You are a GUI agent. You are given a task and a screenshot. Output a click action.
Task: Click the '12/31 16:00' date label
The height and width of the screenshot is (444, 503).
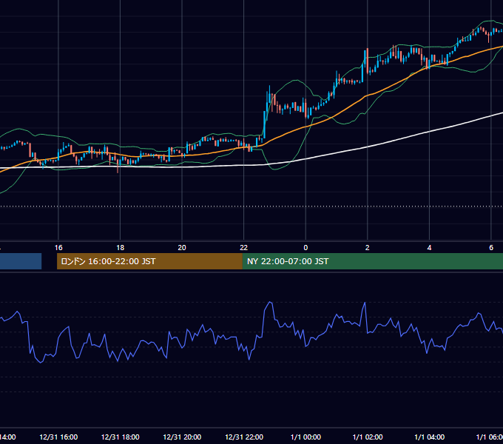click(x=58, y=437)
